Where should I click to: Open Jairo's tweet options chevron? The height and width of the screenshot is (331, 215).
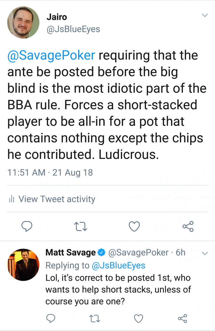[205, 15]
